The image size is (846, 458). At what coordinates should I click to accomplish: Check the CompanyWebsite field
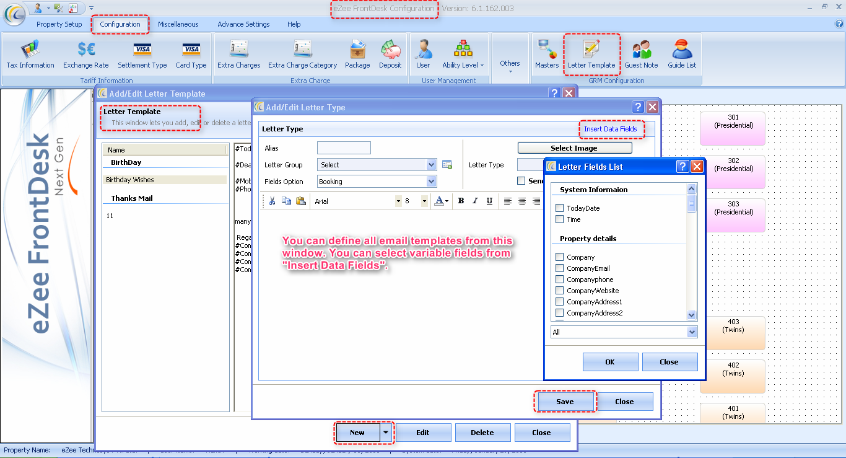[560, 291]
